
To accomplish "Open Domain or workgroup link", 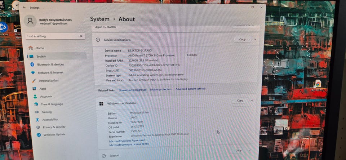I will pyautogui.click(x=132, y=90).
